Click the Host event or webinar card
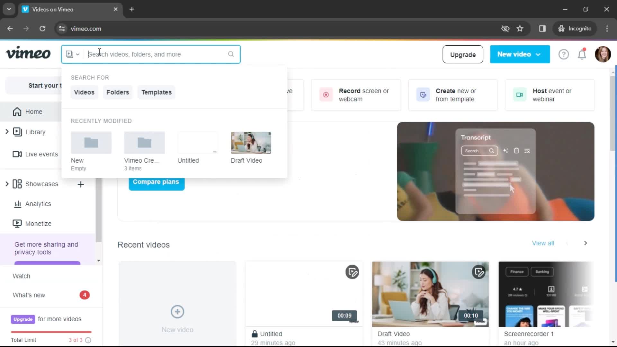The height and width of the screenshot is (347, 617). (550, 95)
